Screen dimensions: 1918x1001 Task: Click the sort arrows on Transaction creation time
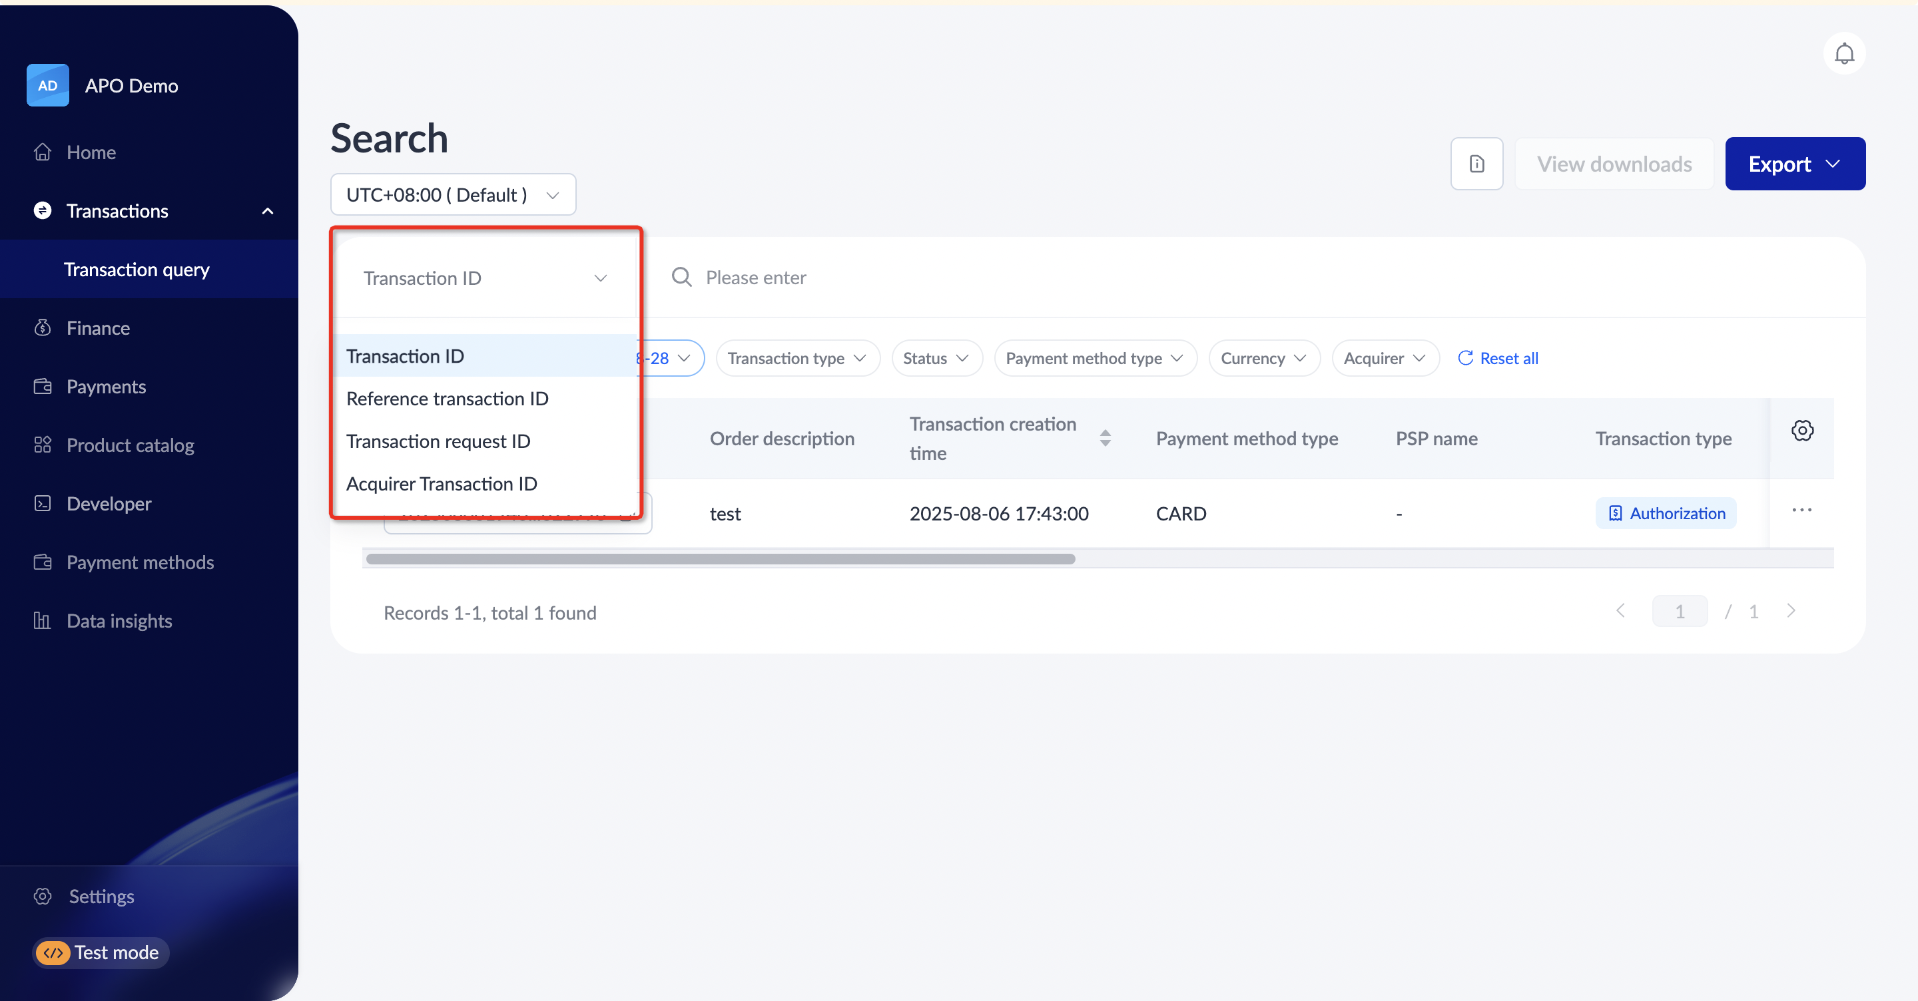coord(1105,439)
